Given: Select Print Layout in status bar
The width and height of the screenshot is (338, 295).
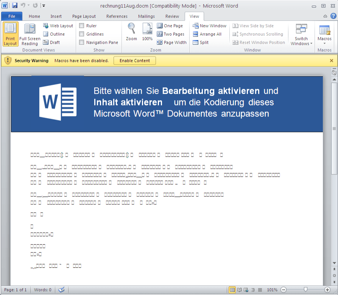Looking at the screenshot, I should click(232, 290).
